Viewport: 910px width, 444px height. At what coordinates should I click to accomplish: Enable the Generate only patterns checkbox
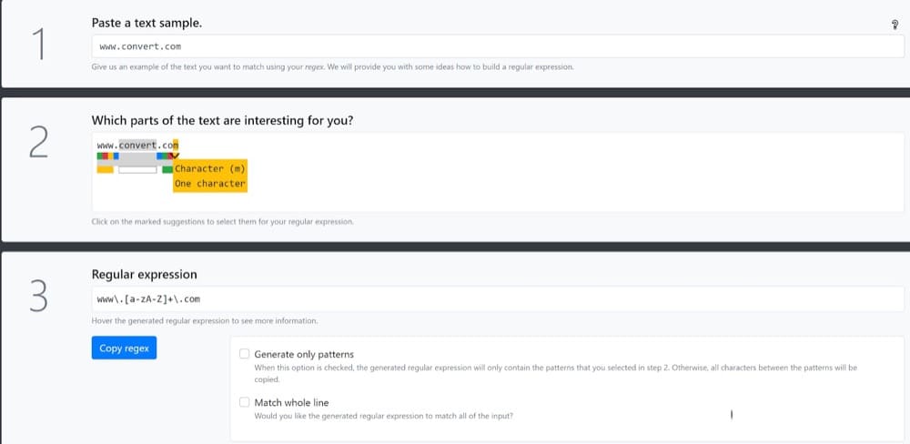(x=245, y=354)
